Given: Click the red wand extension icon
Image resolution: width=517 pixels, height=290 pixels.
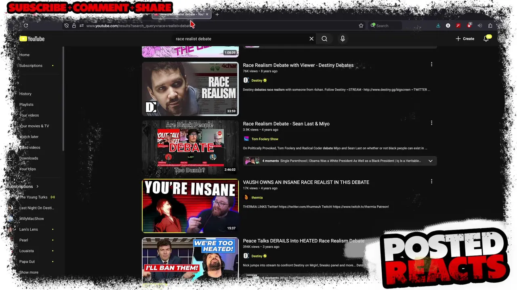Looking at the screenshot, I should pos(458,25).
